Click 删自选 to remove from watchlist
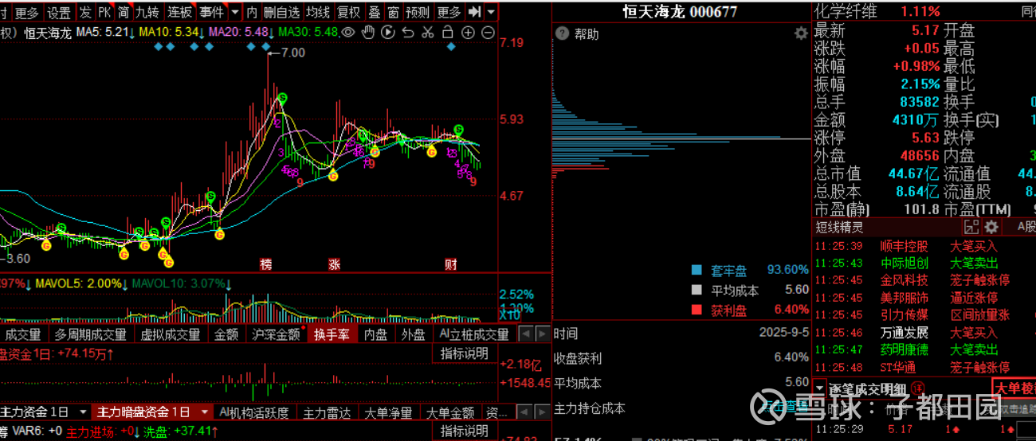Image resolution: width=1036 pixels, height=441 pixels. (x=282, y=12)
